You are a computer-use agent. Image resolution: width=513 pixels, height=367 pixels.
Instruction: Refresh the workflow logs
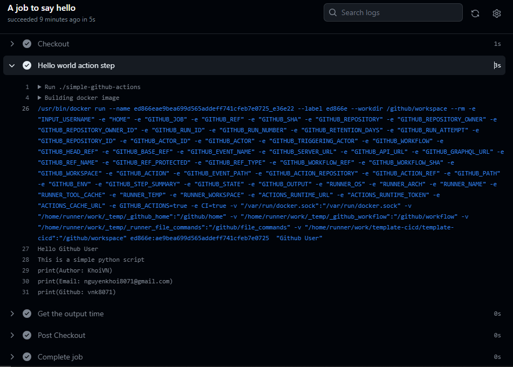click(475, 13)
